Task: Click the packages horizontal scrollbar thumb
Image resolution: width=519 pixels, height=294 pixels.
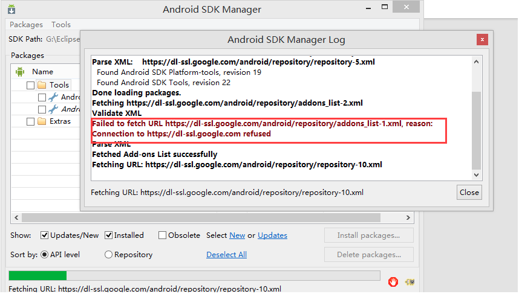Action: [201, 218]
